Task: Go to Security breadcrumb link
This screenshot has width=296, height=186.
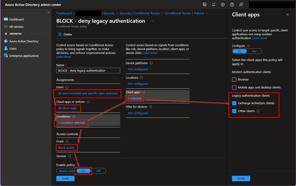Action: [109, 13]
